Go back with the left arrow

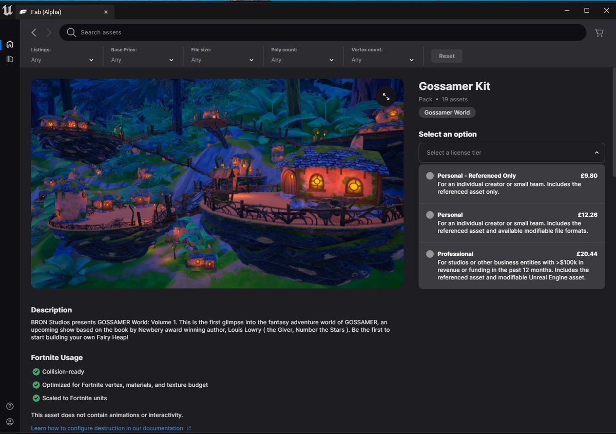pyautogui.click(x=34, y=32)
